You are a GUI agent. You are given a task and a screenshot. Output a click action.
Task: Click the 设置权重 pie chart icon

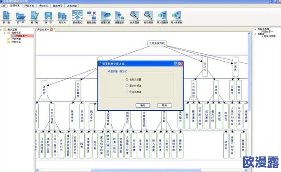[x=105, y=16]
